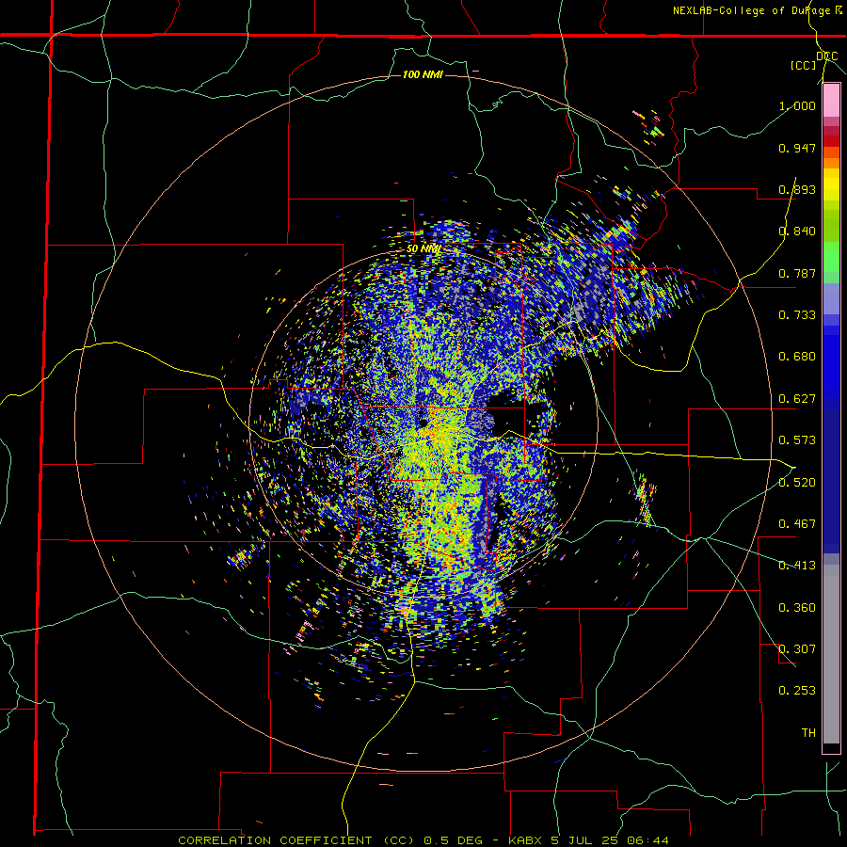Click the 0.627 legend value
Image resolution: width=847 pixels, height=847 pixels.
click(x=797, y=399)
